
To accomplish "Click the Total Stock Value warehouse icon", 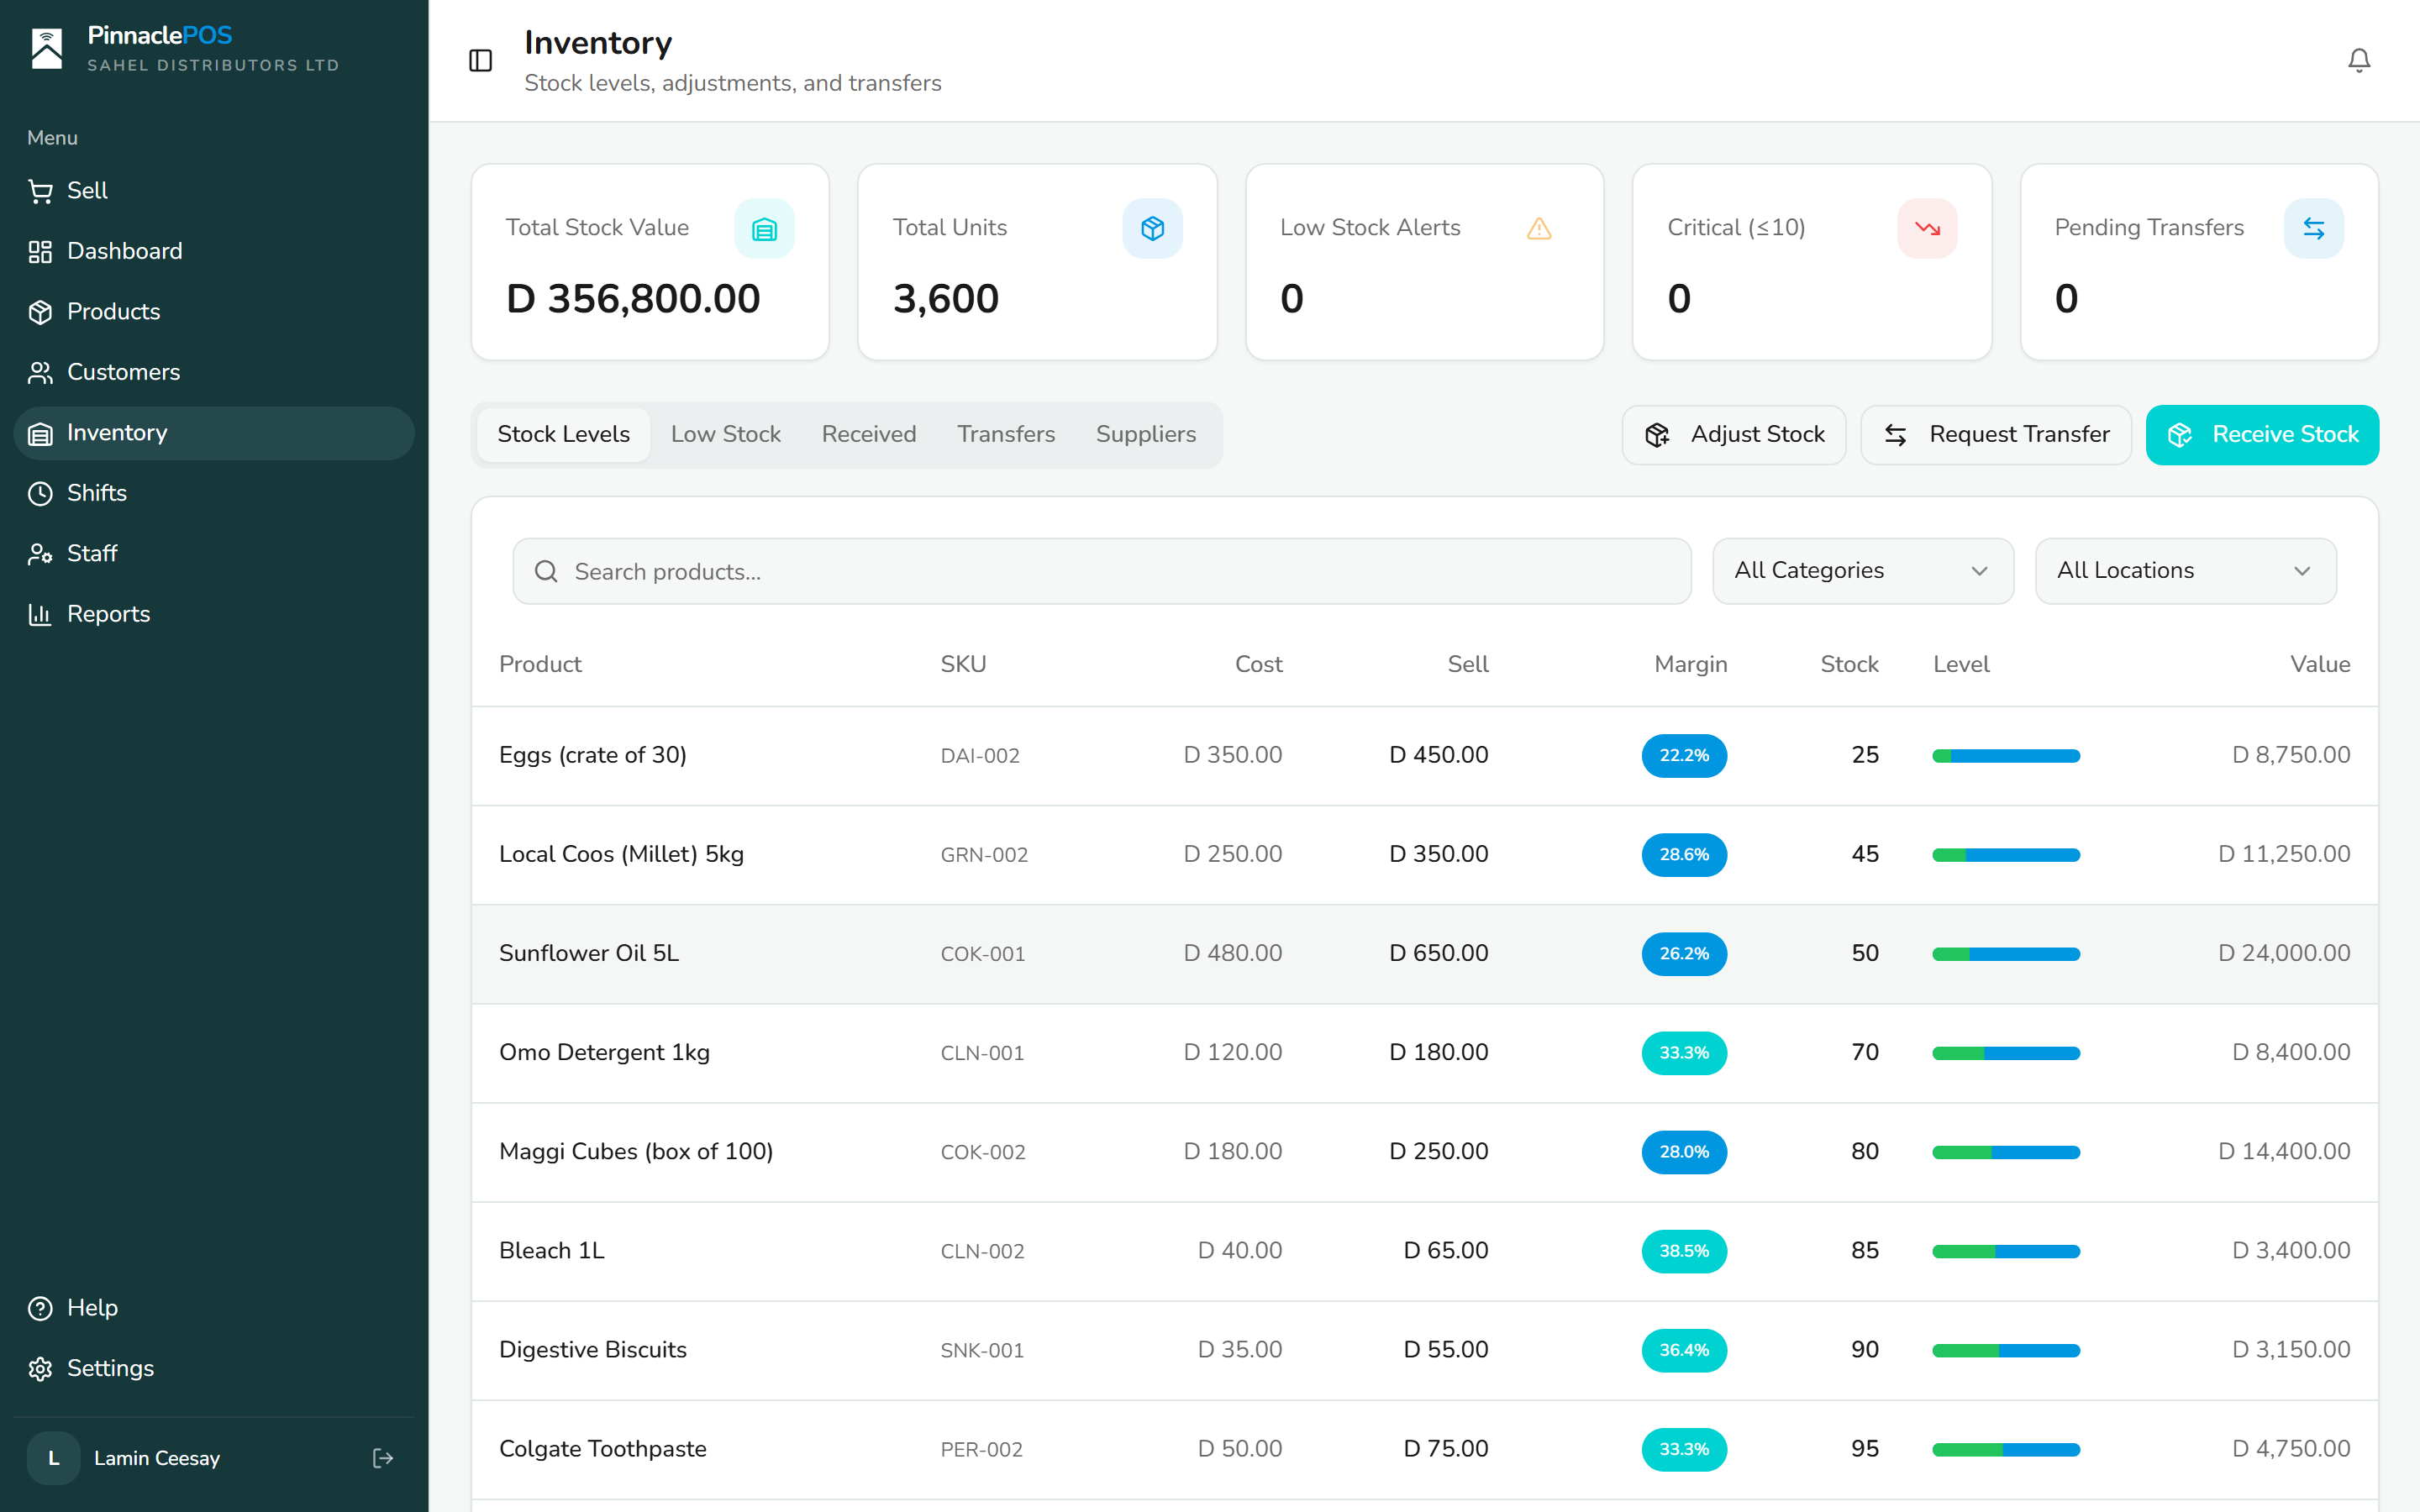I will [x=764, y=229].
